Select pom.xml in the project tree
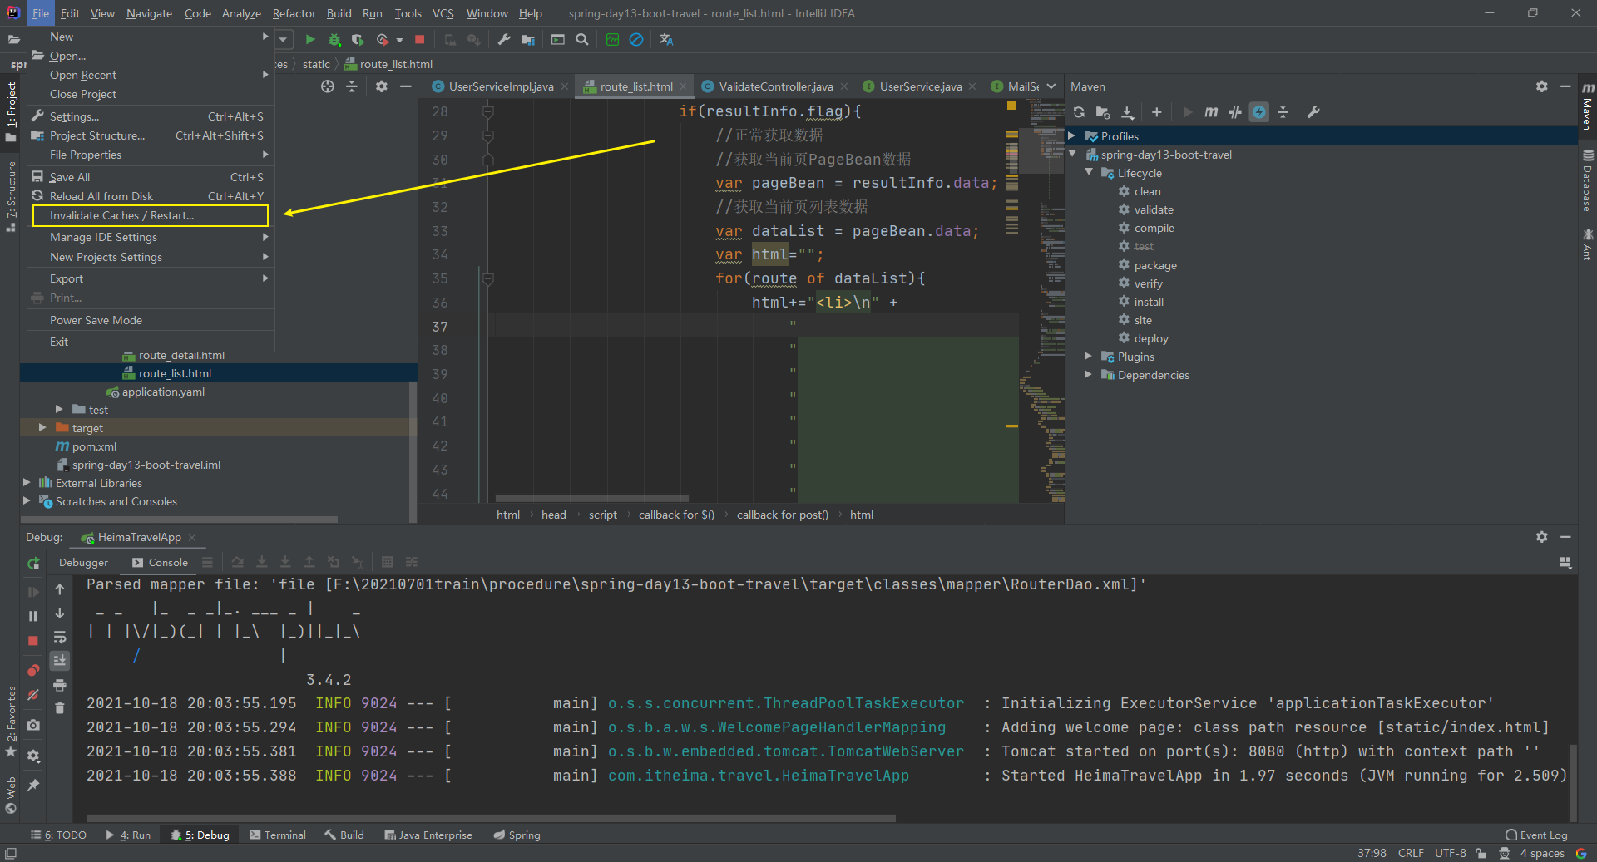 (x=94, y=446)
